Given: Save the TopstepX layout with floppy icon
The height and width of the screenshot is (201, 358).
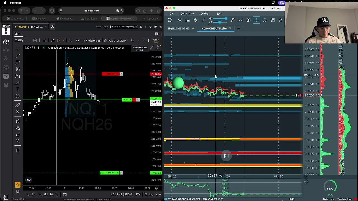Looking at the screenshot, I should pos(141,27).
